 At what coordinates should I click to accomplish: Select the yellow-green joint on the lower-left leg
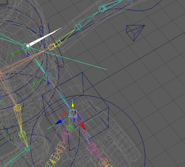[22, 134]
